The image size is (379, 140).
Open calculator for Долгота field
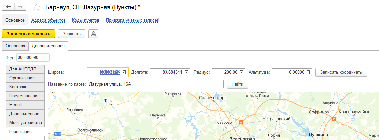click(x=186, y=72)
